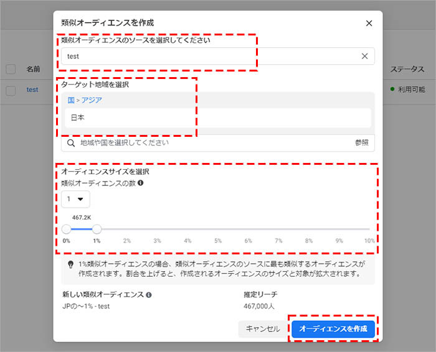This screenshot has height=352, width=436.
Task: Click info icon next to 類似オーディエンスの数
Action: [141, 183]
